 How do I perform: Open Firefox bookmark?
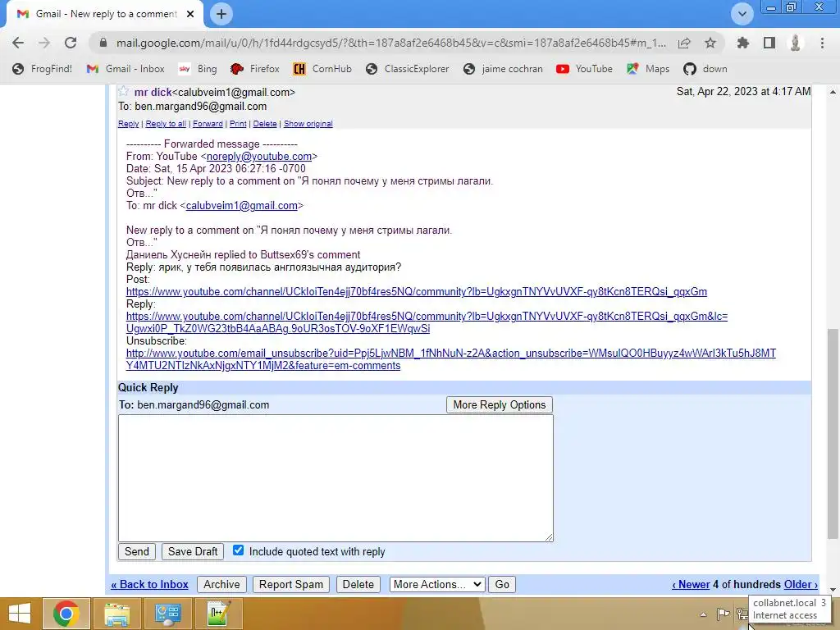255,69
